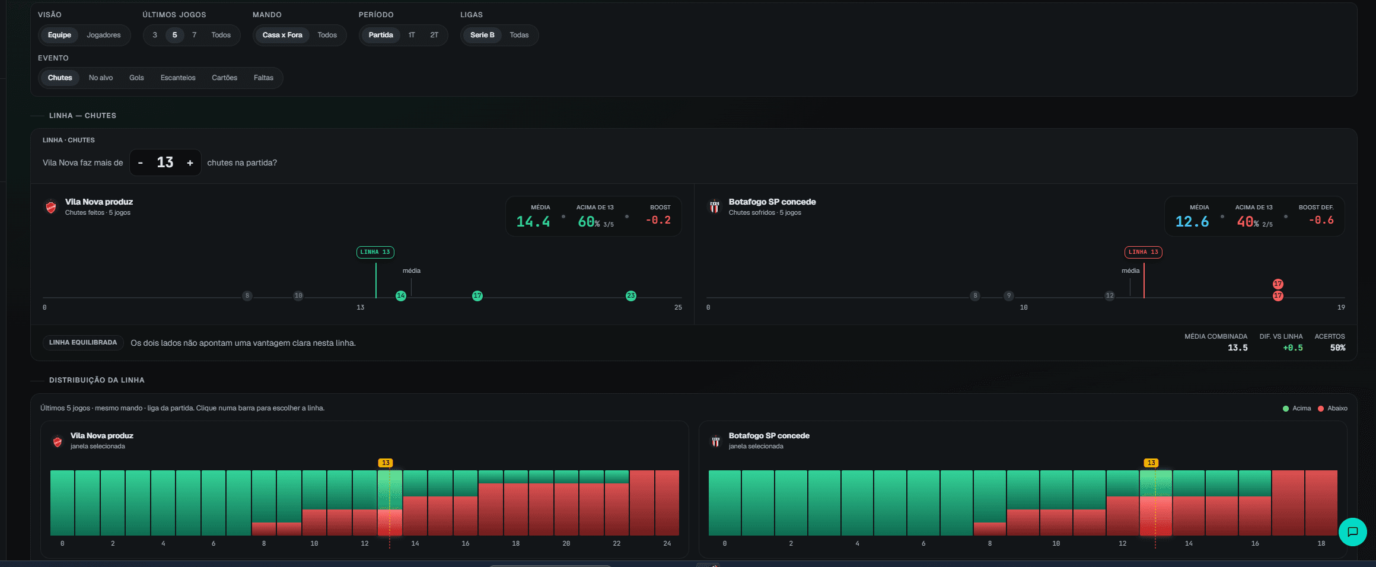Click Botafogo SP game dot 8
This screenshot has width=1376, height=567.
(x=975, y=296)
